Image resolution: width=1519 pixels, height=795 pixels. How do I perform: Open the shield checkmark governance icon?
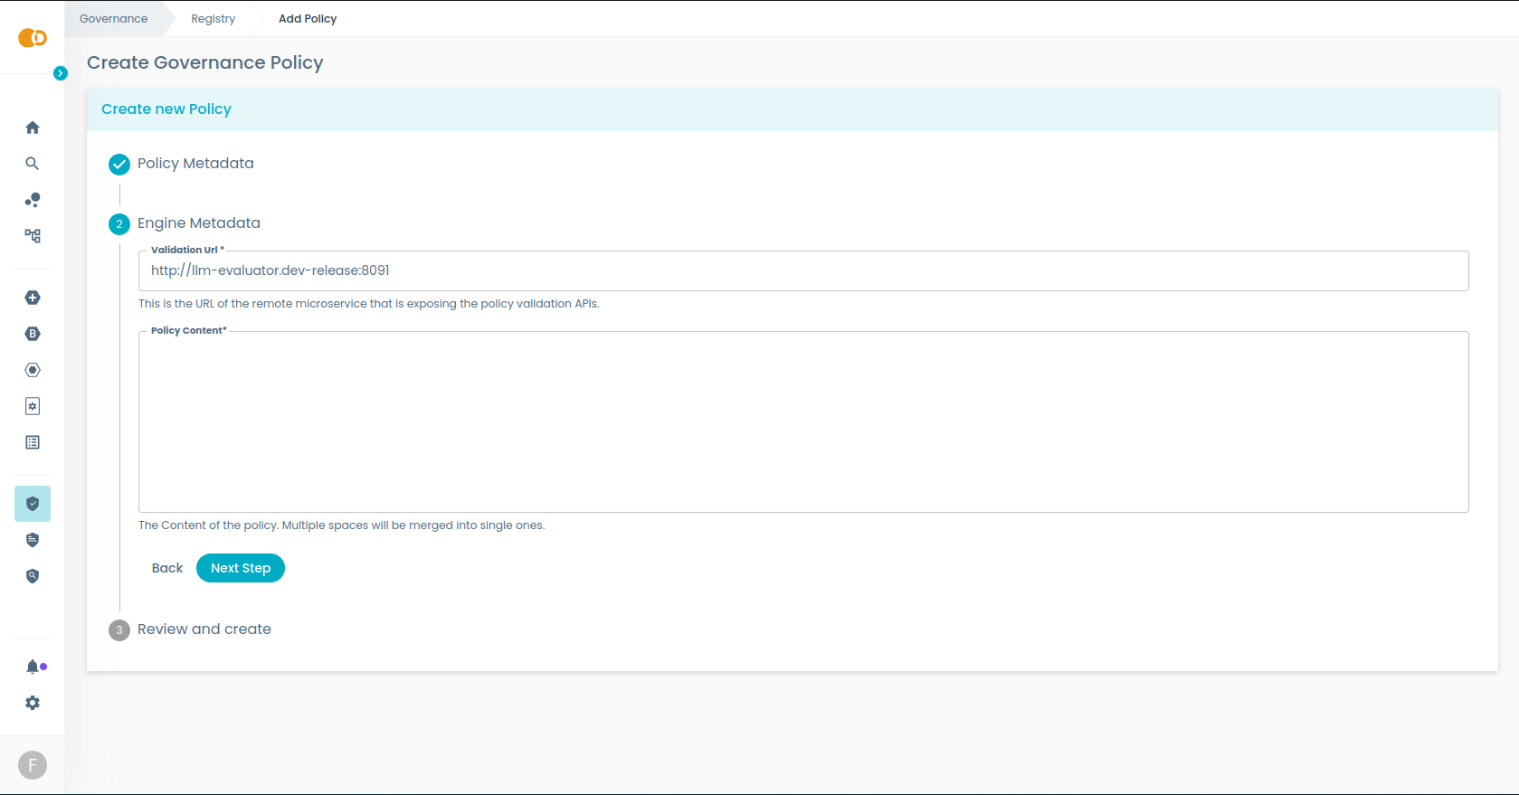point(33,504)
